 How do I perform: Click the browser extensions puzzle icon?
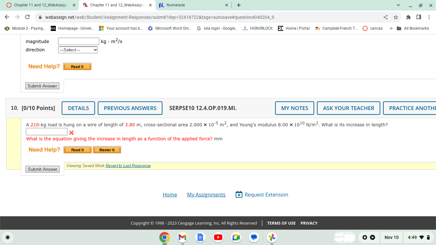(408, 17)
